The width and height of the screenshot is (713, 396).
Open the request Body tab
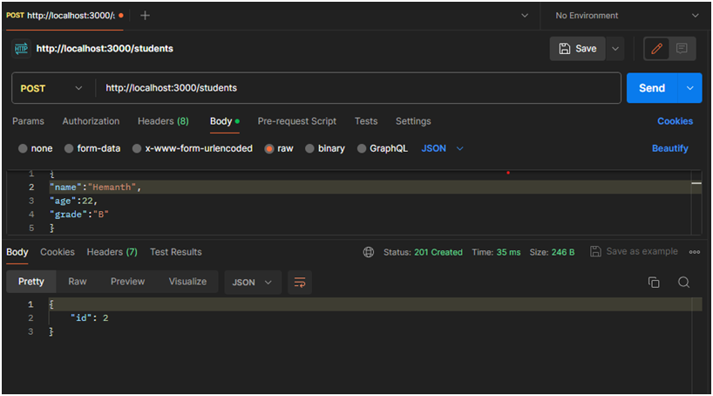coord(225,121)
